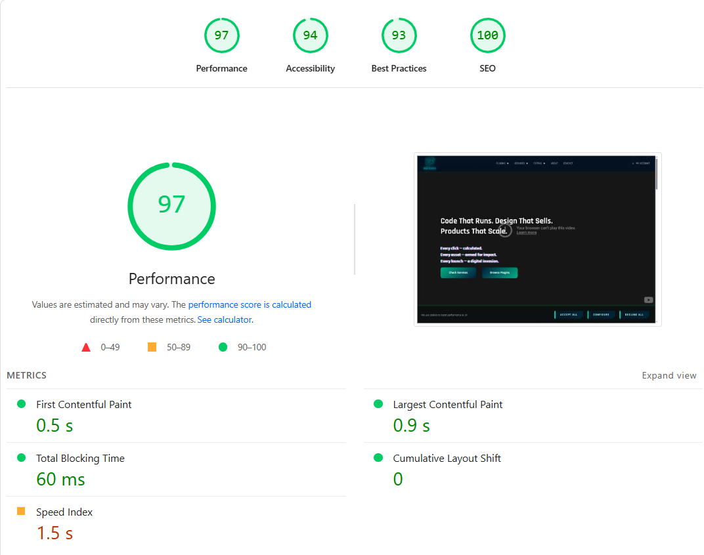The height and width of the screenshot is (555, 704).
Task: Open the 'performance score is calculated' link
Action: pos(250,304)
